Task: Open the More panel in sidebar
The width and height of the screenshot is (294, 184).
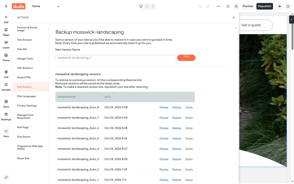Action: pyautogui.click(x=6, y=133)
